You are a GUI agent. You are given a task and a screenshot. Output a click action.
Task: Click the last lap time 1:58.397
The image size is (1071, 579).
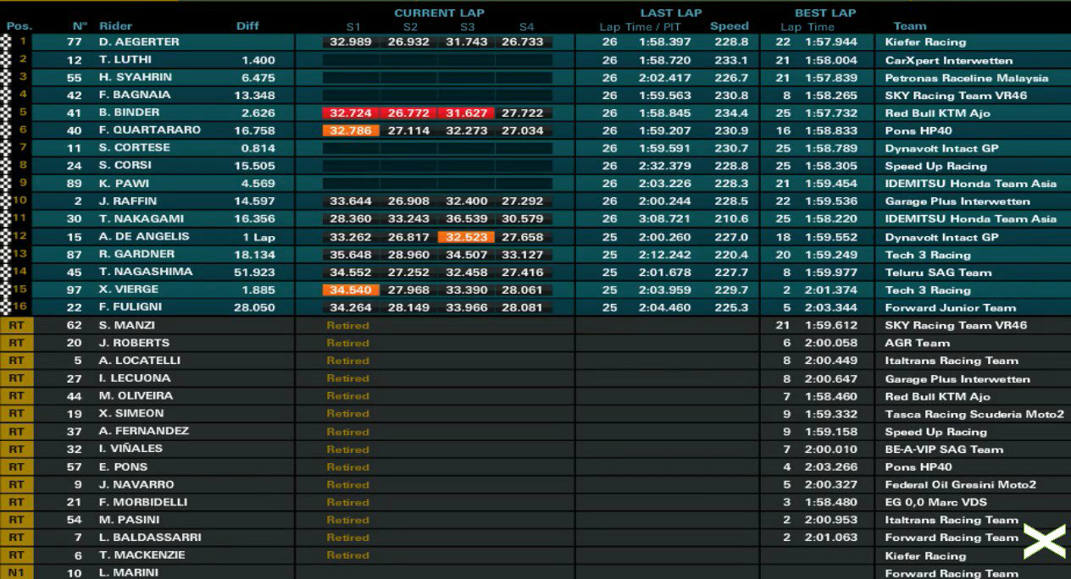click(667, 42)
